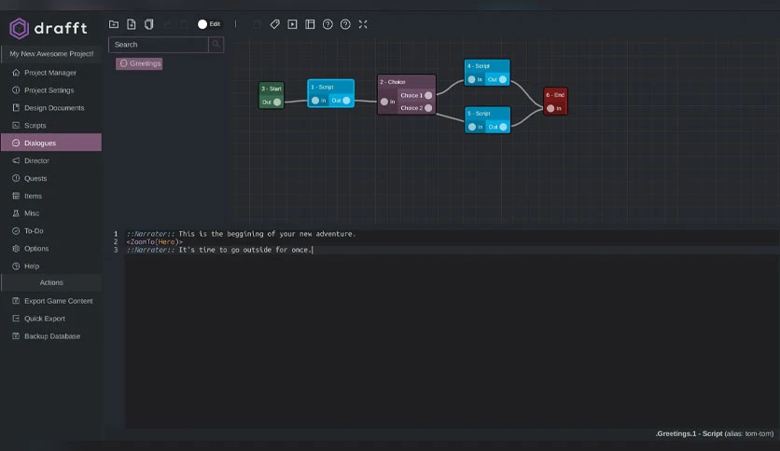Click the new dialogue file icon
This screenshot has width=780, height=451.
pos(132,24)
